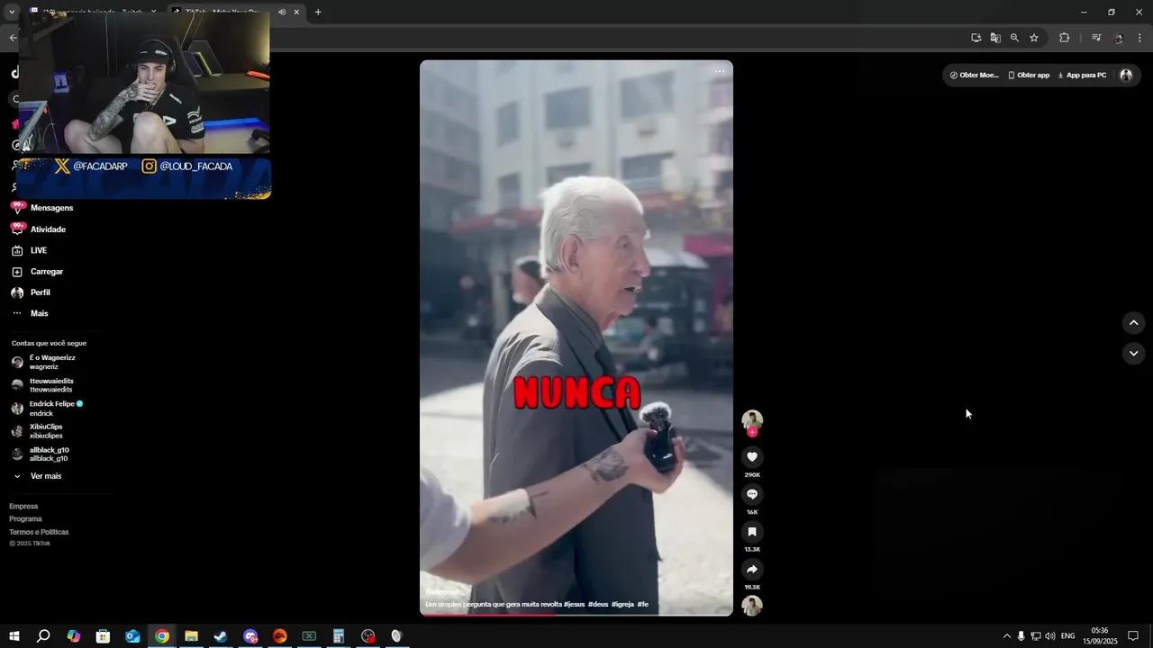Click the Chrome back arrow
Screen dimensions: 1153x648
(x=13, y=38)
